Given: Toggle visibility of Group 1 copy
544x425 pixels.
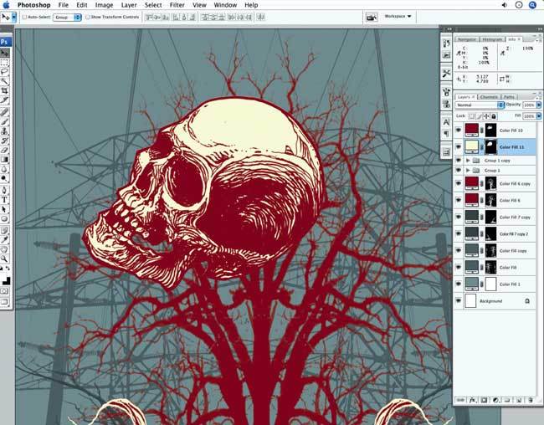Looking at the screenshot, I should (459, 161).
